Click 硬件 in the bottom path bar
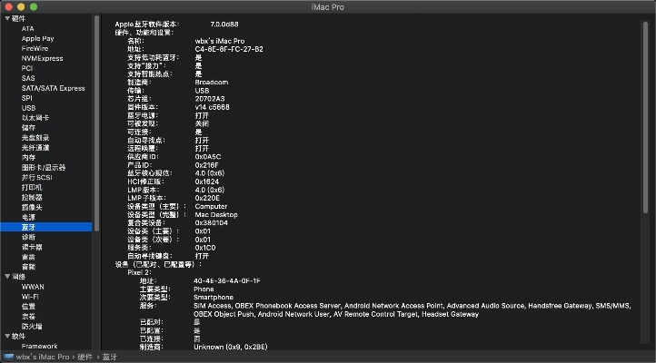The width and height of the screenshot is (656, 363). tap(84, 357)
